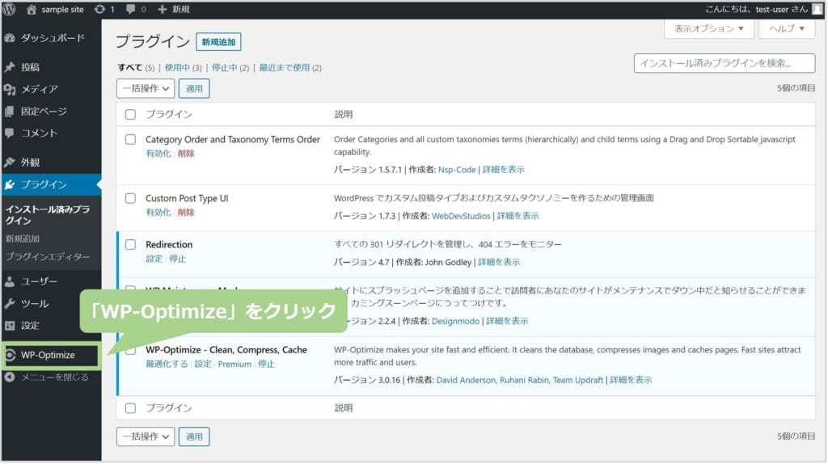Image resolution: width=828 pixels, height=464 pixels.
Task: Click the 投稿 pin icon
Action: [10, 67]
